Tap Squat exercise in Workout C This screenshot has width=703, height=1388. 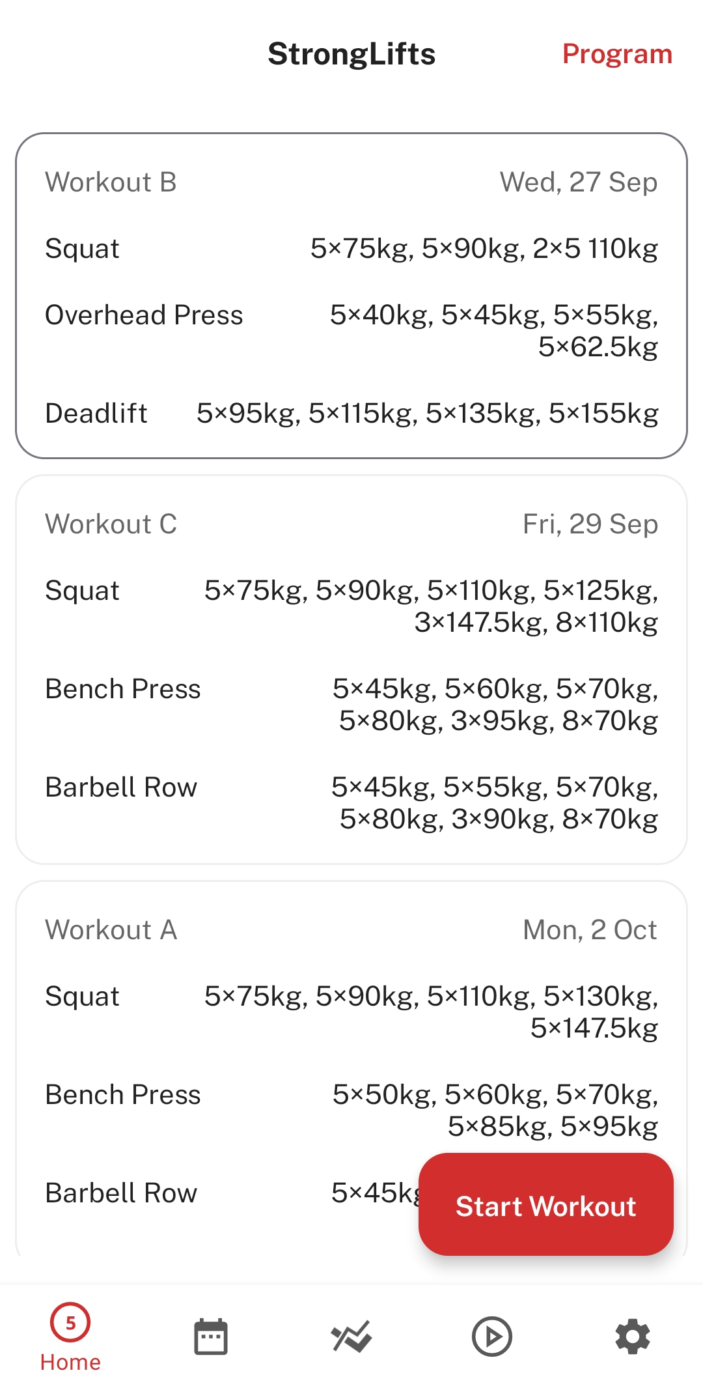[82, 591]
